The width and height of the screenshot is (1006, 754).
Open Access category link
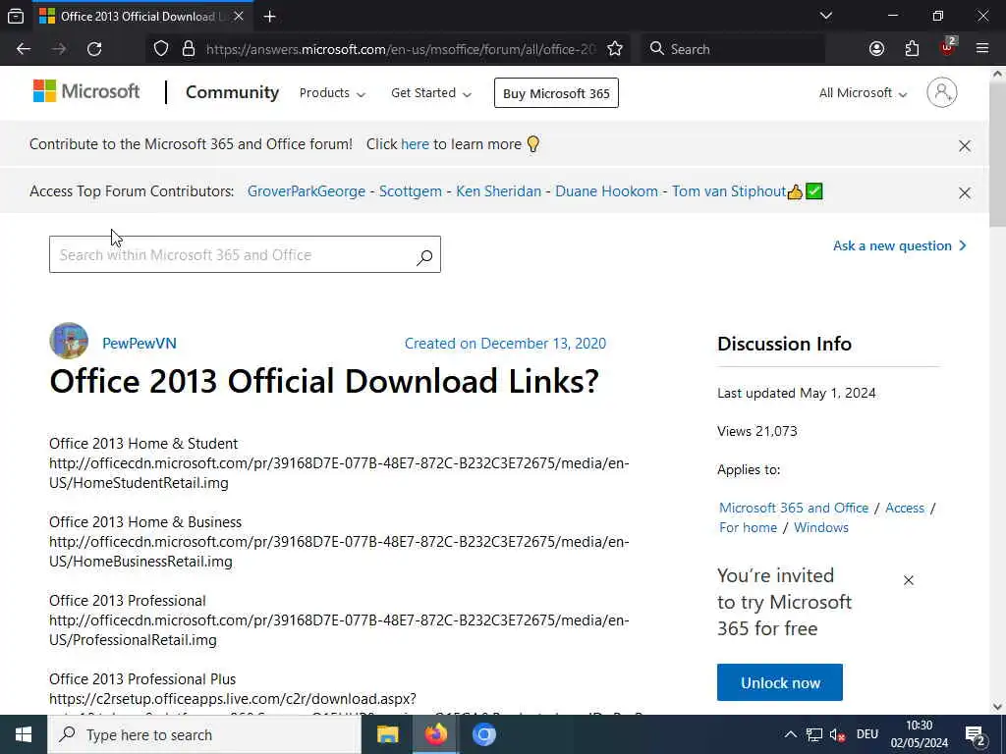coord(905,508)
